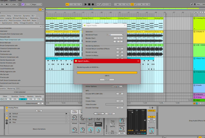Fold the 1 Analog Piano track
Viewport: 205px width, 138px height.
click(x=194, y=18)
